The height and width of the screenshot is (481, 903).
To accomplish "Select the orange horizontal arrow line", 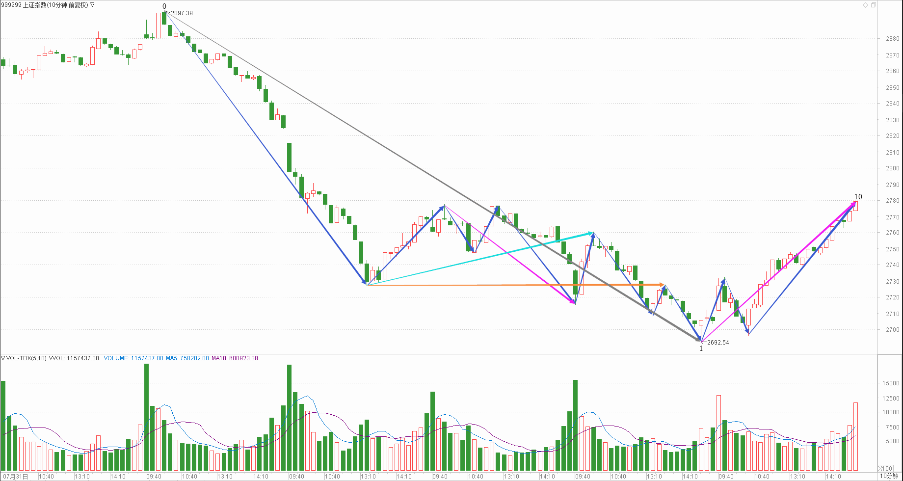I will coord(515,285).
